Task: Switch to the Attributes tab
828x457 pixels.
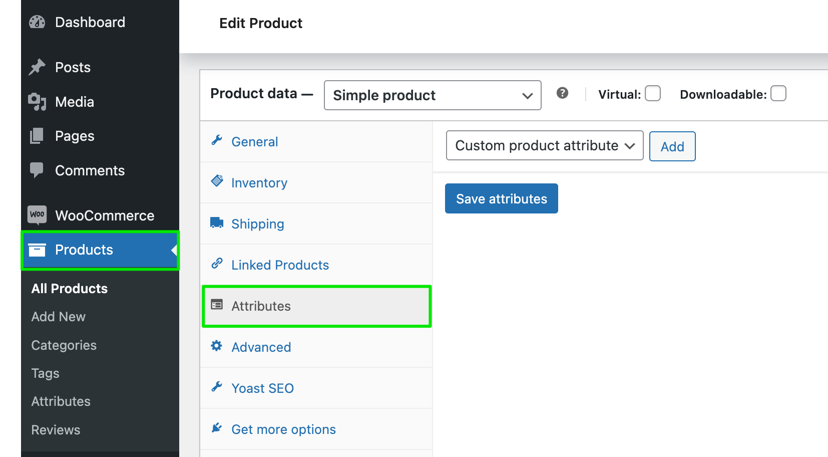Action: click(261, 306)
